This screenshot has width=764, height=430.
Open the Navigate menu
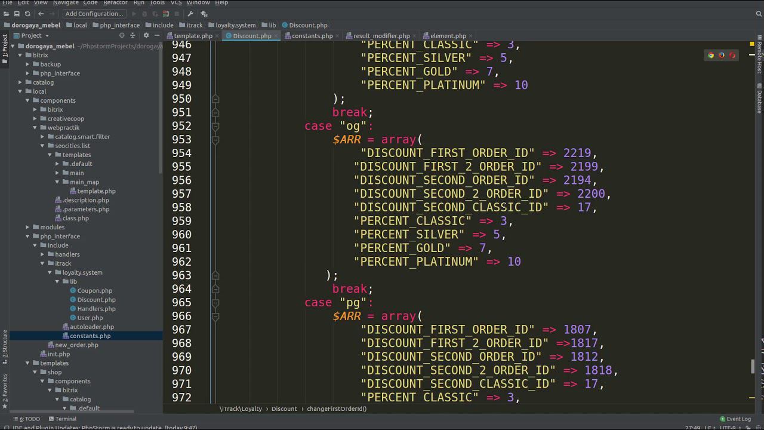point(66,2)
